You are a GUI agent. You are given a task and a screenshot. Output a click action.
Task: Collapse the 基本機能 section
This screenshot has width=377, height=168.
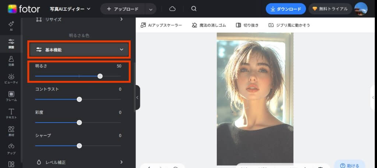tap(79, 50)
